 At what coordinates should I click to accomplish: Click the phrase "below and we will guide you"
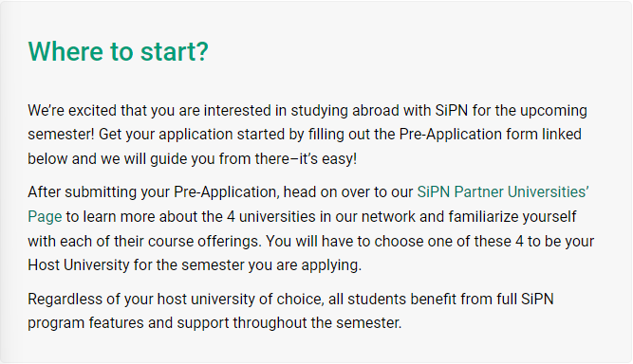(121, 159)
